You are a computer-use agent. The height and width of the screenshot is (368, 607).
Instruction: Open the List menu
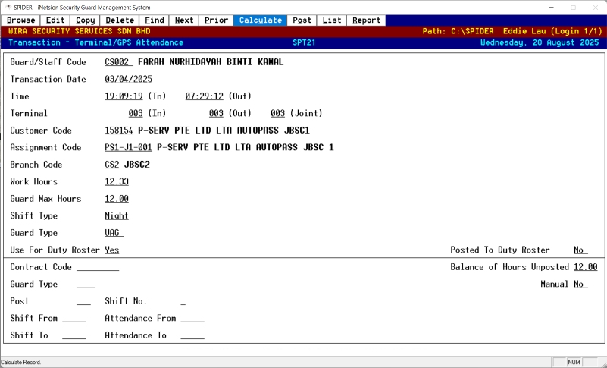point(332,20)
